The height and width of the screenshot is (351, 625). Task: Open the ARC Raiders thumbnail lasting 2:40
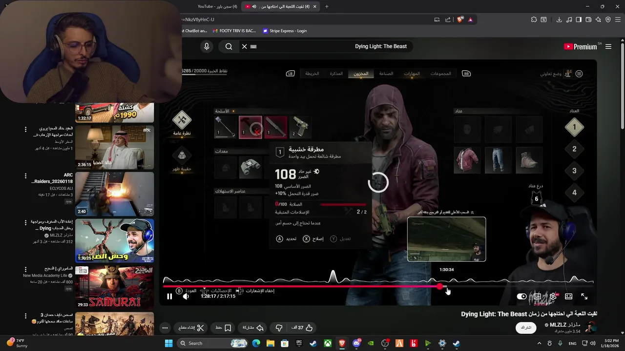coord(115,194)
